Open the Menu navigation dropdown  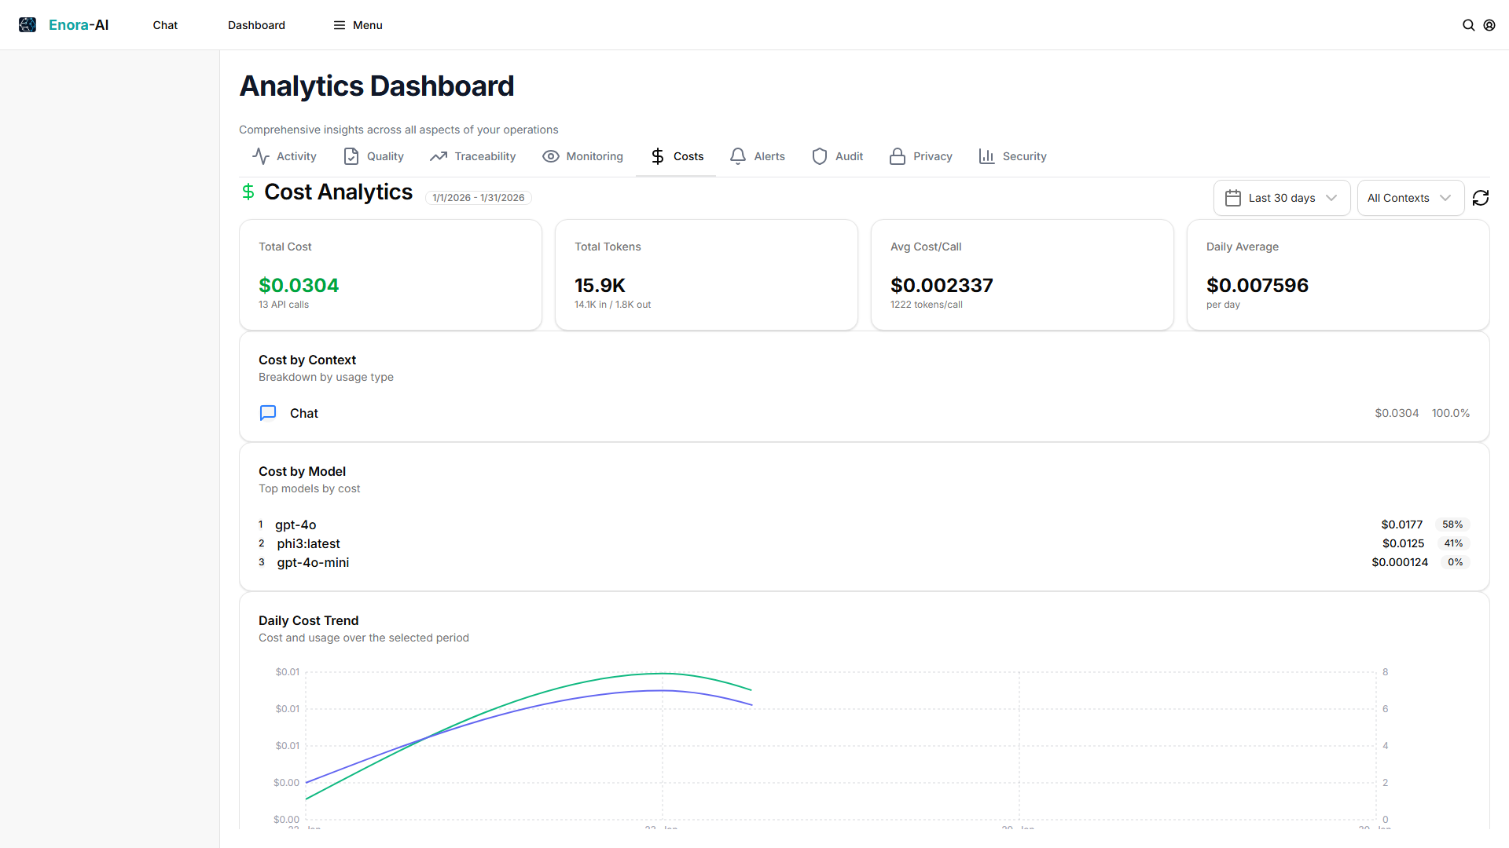tap(358, 24)
